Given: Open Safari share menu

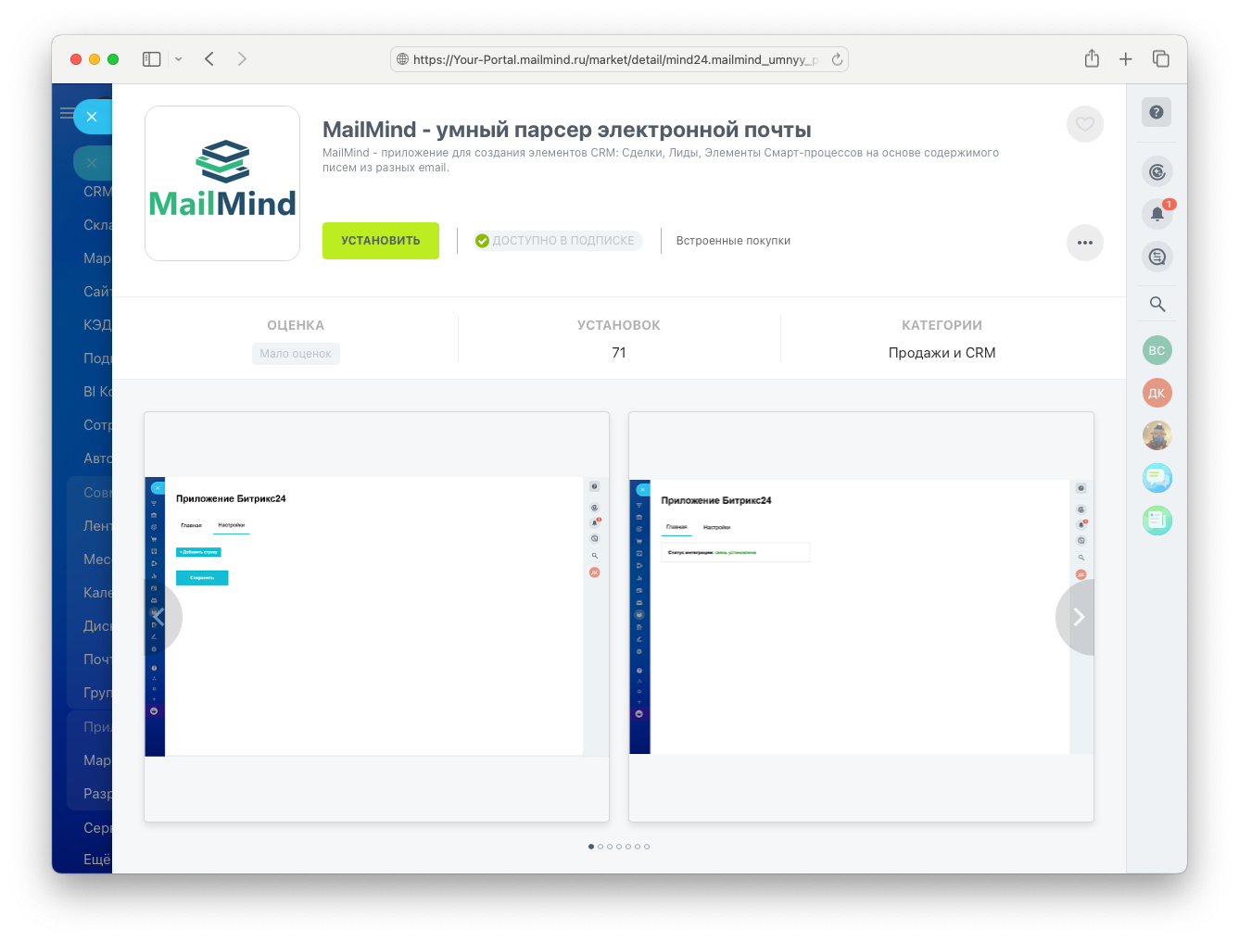Looking at the screenshot, I should coord(1092,59).
